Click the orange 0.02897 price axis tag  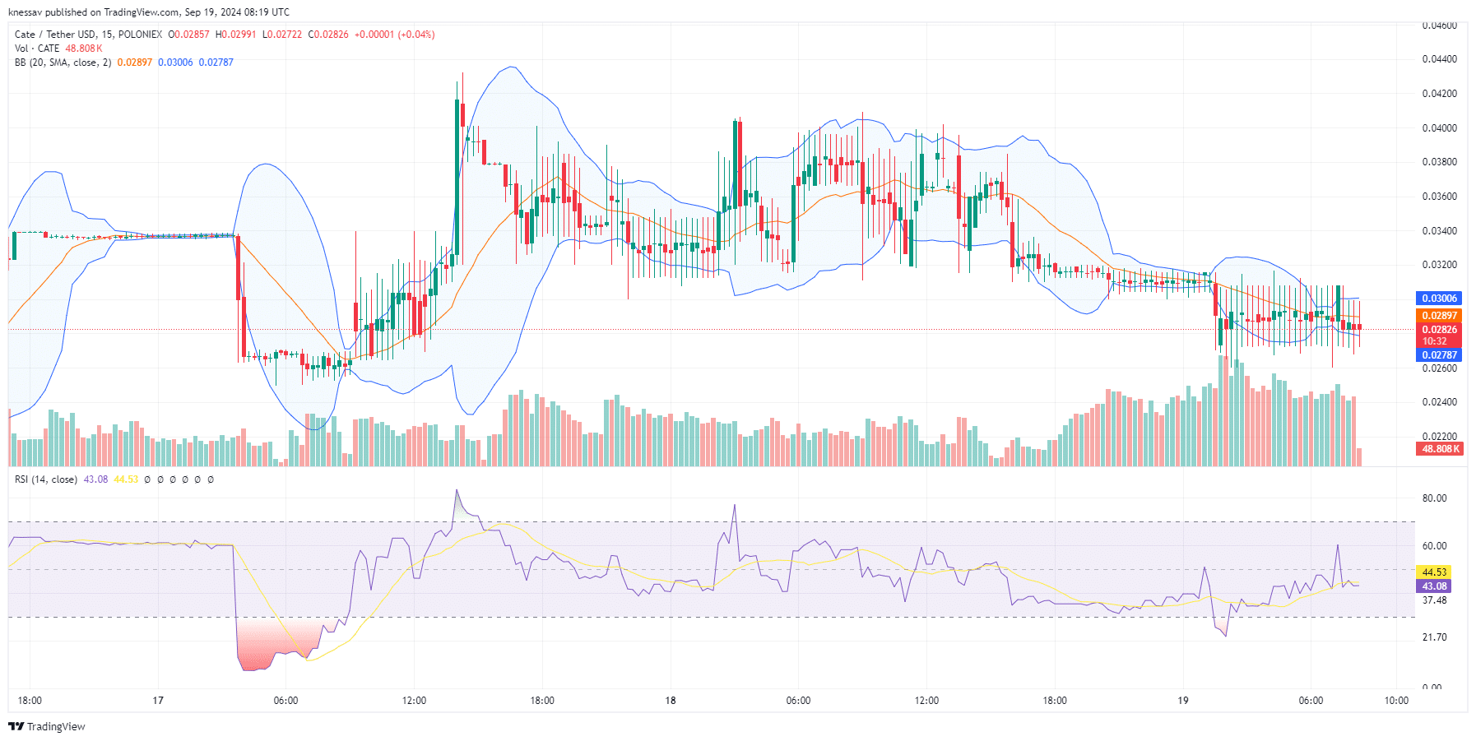pyautogui.click(x=1439, y=316)
